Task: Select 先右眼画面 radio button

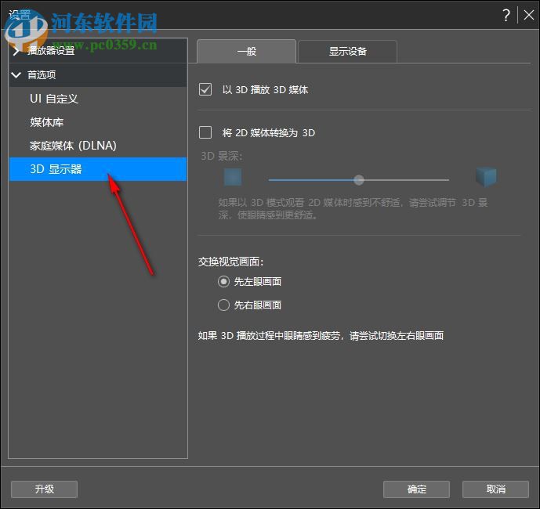Action: pyautogui.click(x=223, y=305)
